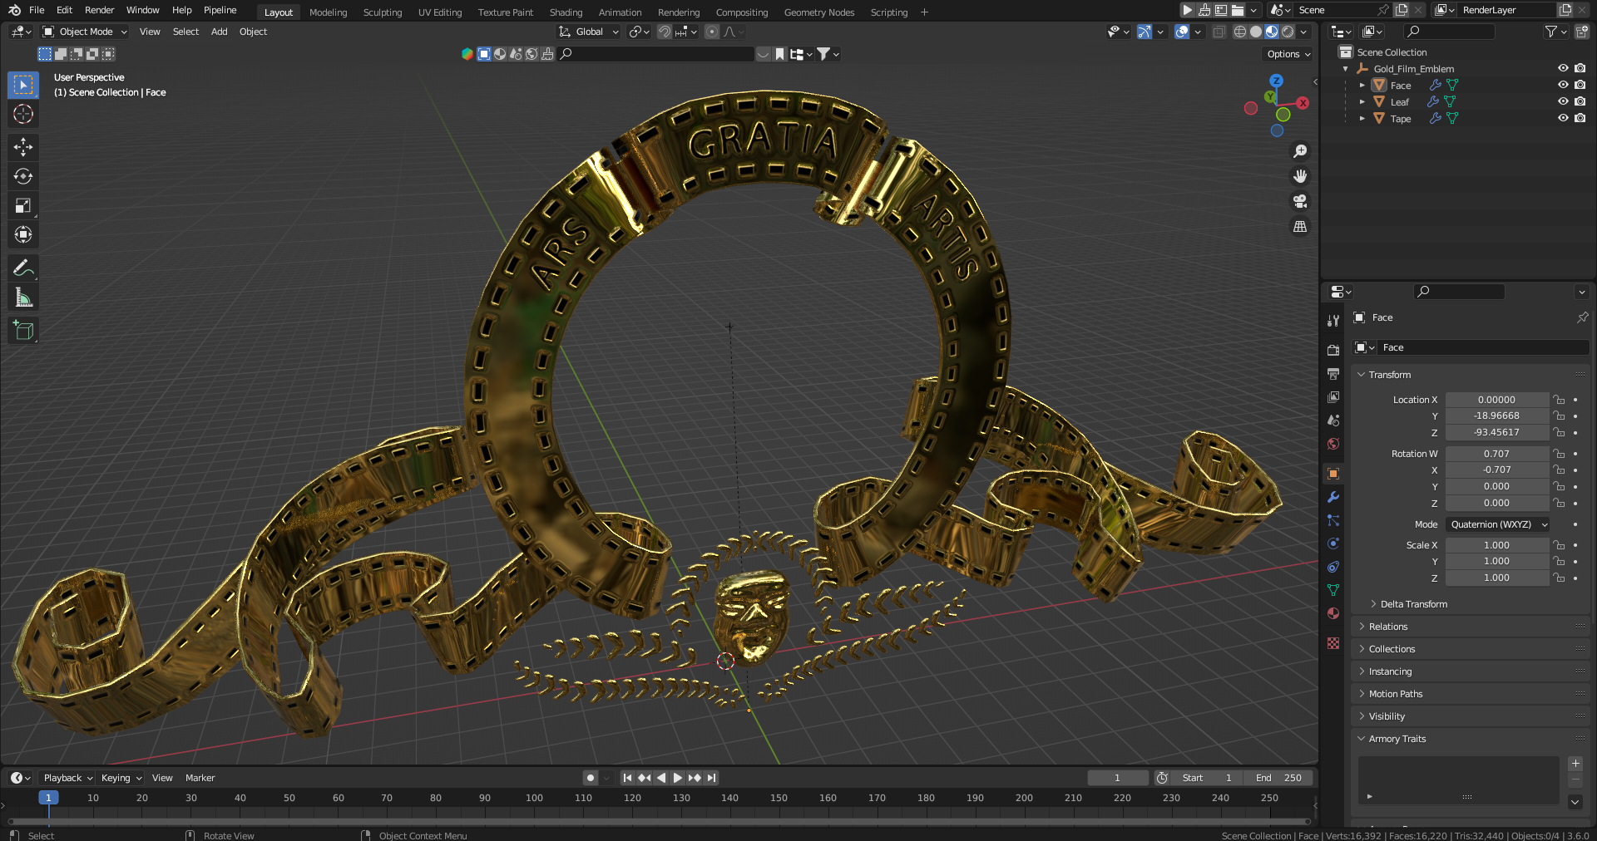Switch orthographic/perspective grid icon
The image size is (1597, 841).
(x=1300, y=226)
